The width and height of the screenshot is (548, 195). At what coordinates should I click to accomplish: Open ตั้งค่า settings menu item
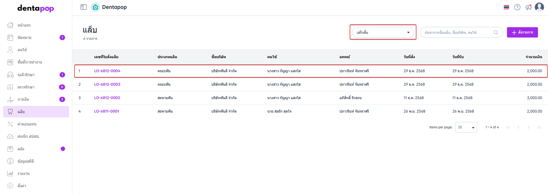22,186
